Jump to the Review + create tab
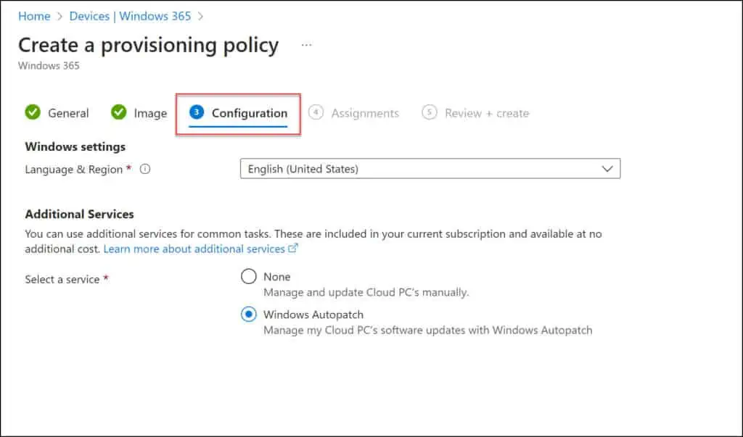Screen dimensions: 743x437 (x=475, y=113)
